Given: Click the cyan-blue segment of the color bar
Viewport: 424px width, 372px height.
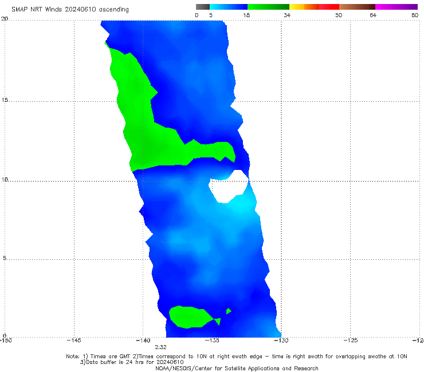Looking at the screenshot, I should pyautogui.click(x=229, y=7).
